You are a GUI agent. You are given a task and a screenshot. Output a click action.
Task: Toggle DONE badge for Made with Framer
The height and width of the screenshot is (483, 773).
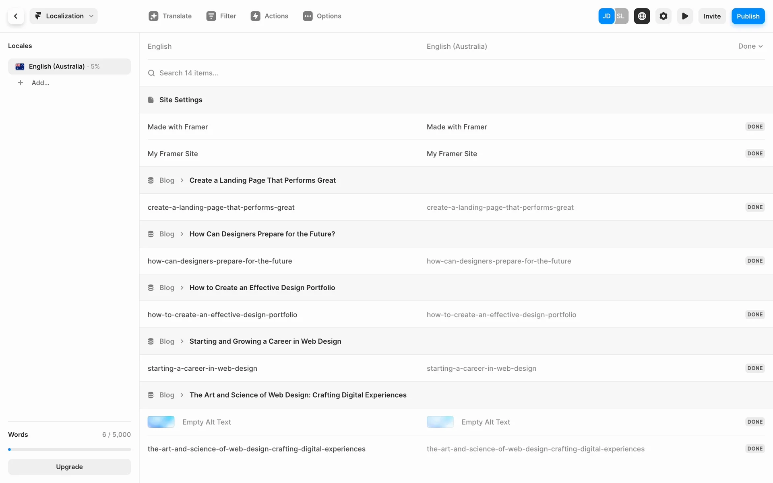click(x=754, y=127)
